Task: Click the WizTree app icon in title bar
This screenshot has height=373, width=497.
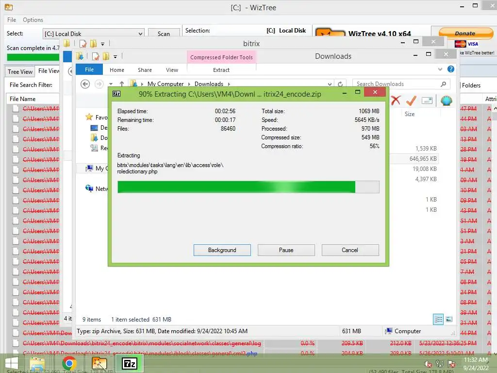Action: click(9, 7)
